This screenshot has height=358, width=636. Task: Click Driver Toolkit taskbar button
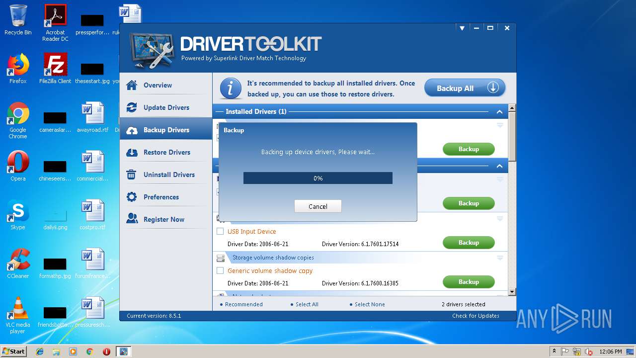pos(123,352)
